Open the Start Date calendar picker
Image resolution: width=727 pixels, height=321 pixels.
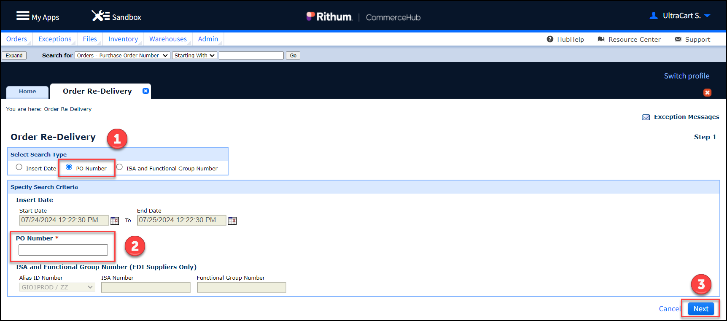point(115,221)
